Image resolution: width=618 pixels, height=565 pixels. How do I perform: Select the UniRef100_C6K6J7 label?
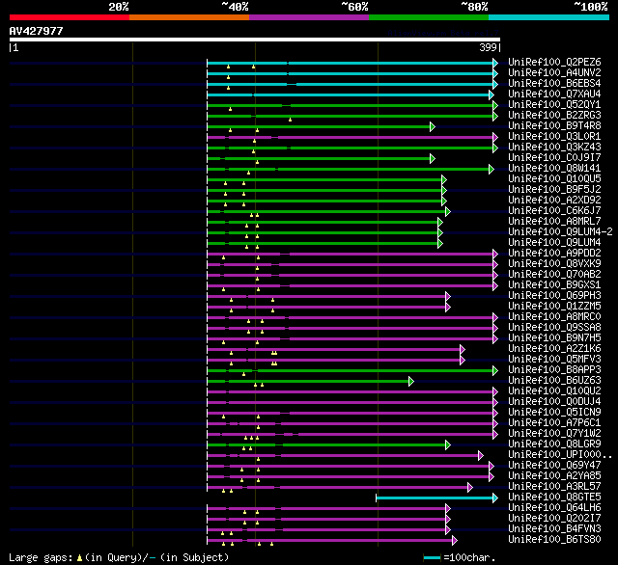click(x=554, y=211)
